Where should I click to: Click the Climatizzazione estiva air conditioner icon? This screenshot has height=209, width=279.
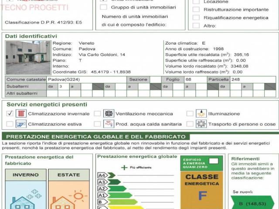pos(21,124)
